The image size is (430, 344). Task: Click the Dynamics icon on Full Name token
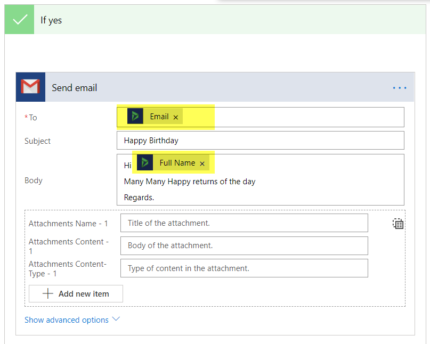(x=145, y=162)
